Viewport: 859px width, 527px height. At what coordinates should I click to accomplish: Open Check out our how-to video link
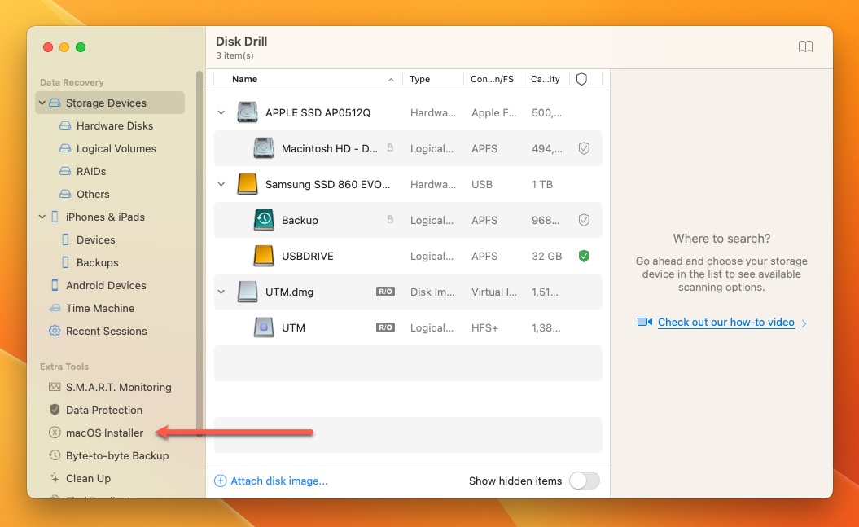click(x=726, y=322)
